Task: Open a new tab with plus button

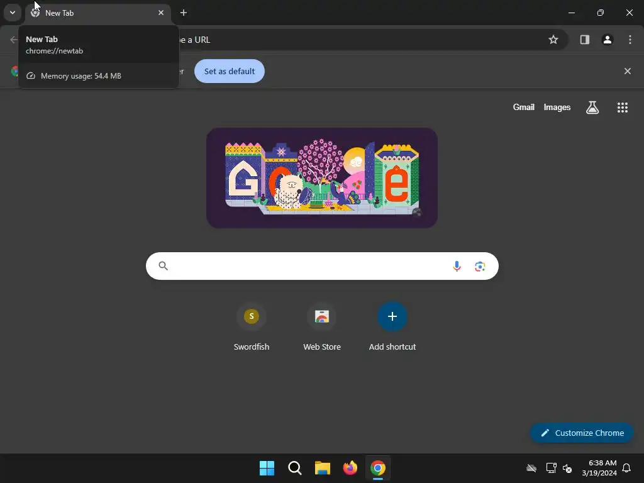Action: (x=184, y=13)
